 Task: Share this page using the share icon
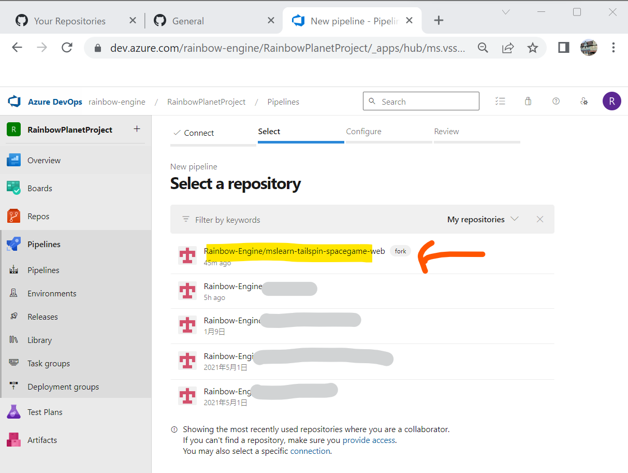(x=508, y=48)
